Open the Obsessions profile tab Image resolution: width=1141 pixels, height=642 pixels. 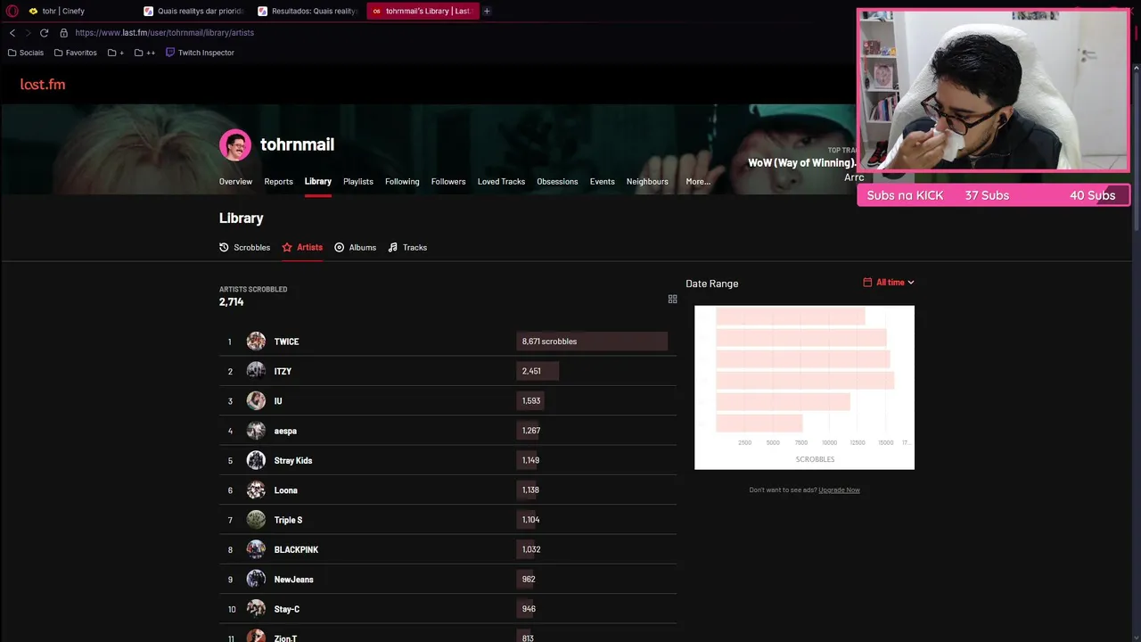coord(557,182)
